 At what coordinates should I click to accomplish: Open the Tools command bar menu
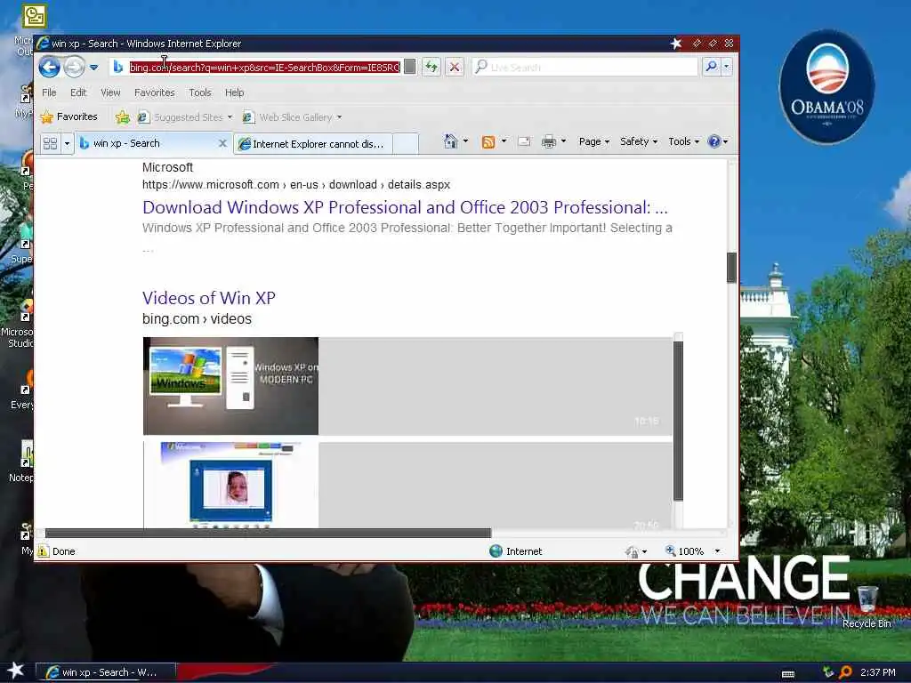[x=683, y=141]
